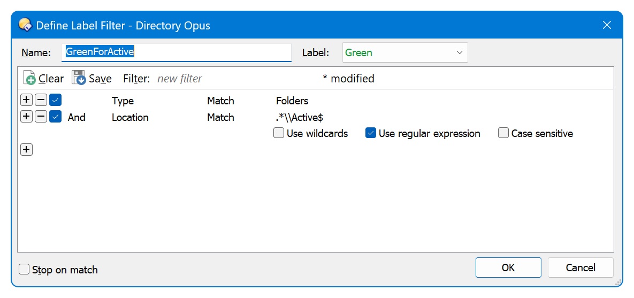
Task: Disable the Type clause checkbox
Action: click(x=56, y=100)
